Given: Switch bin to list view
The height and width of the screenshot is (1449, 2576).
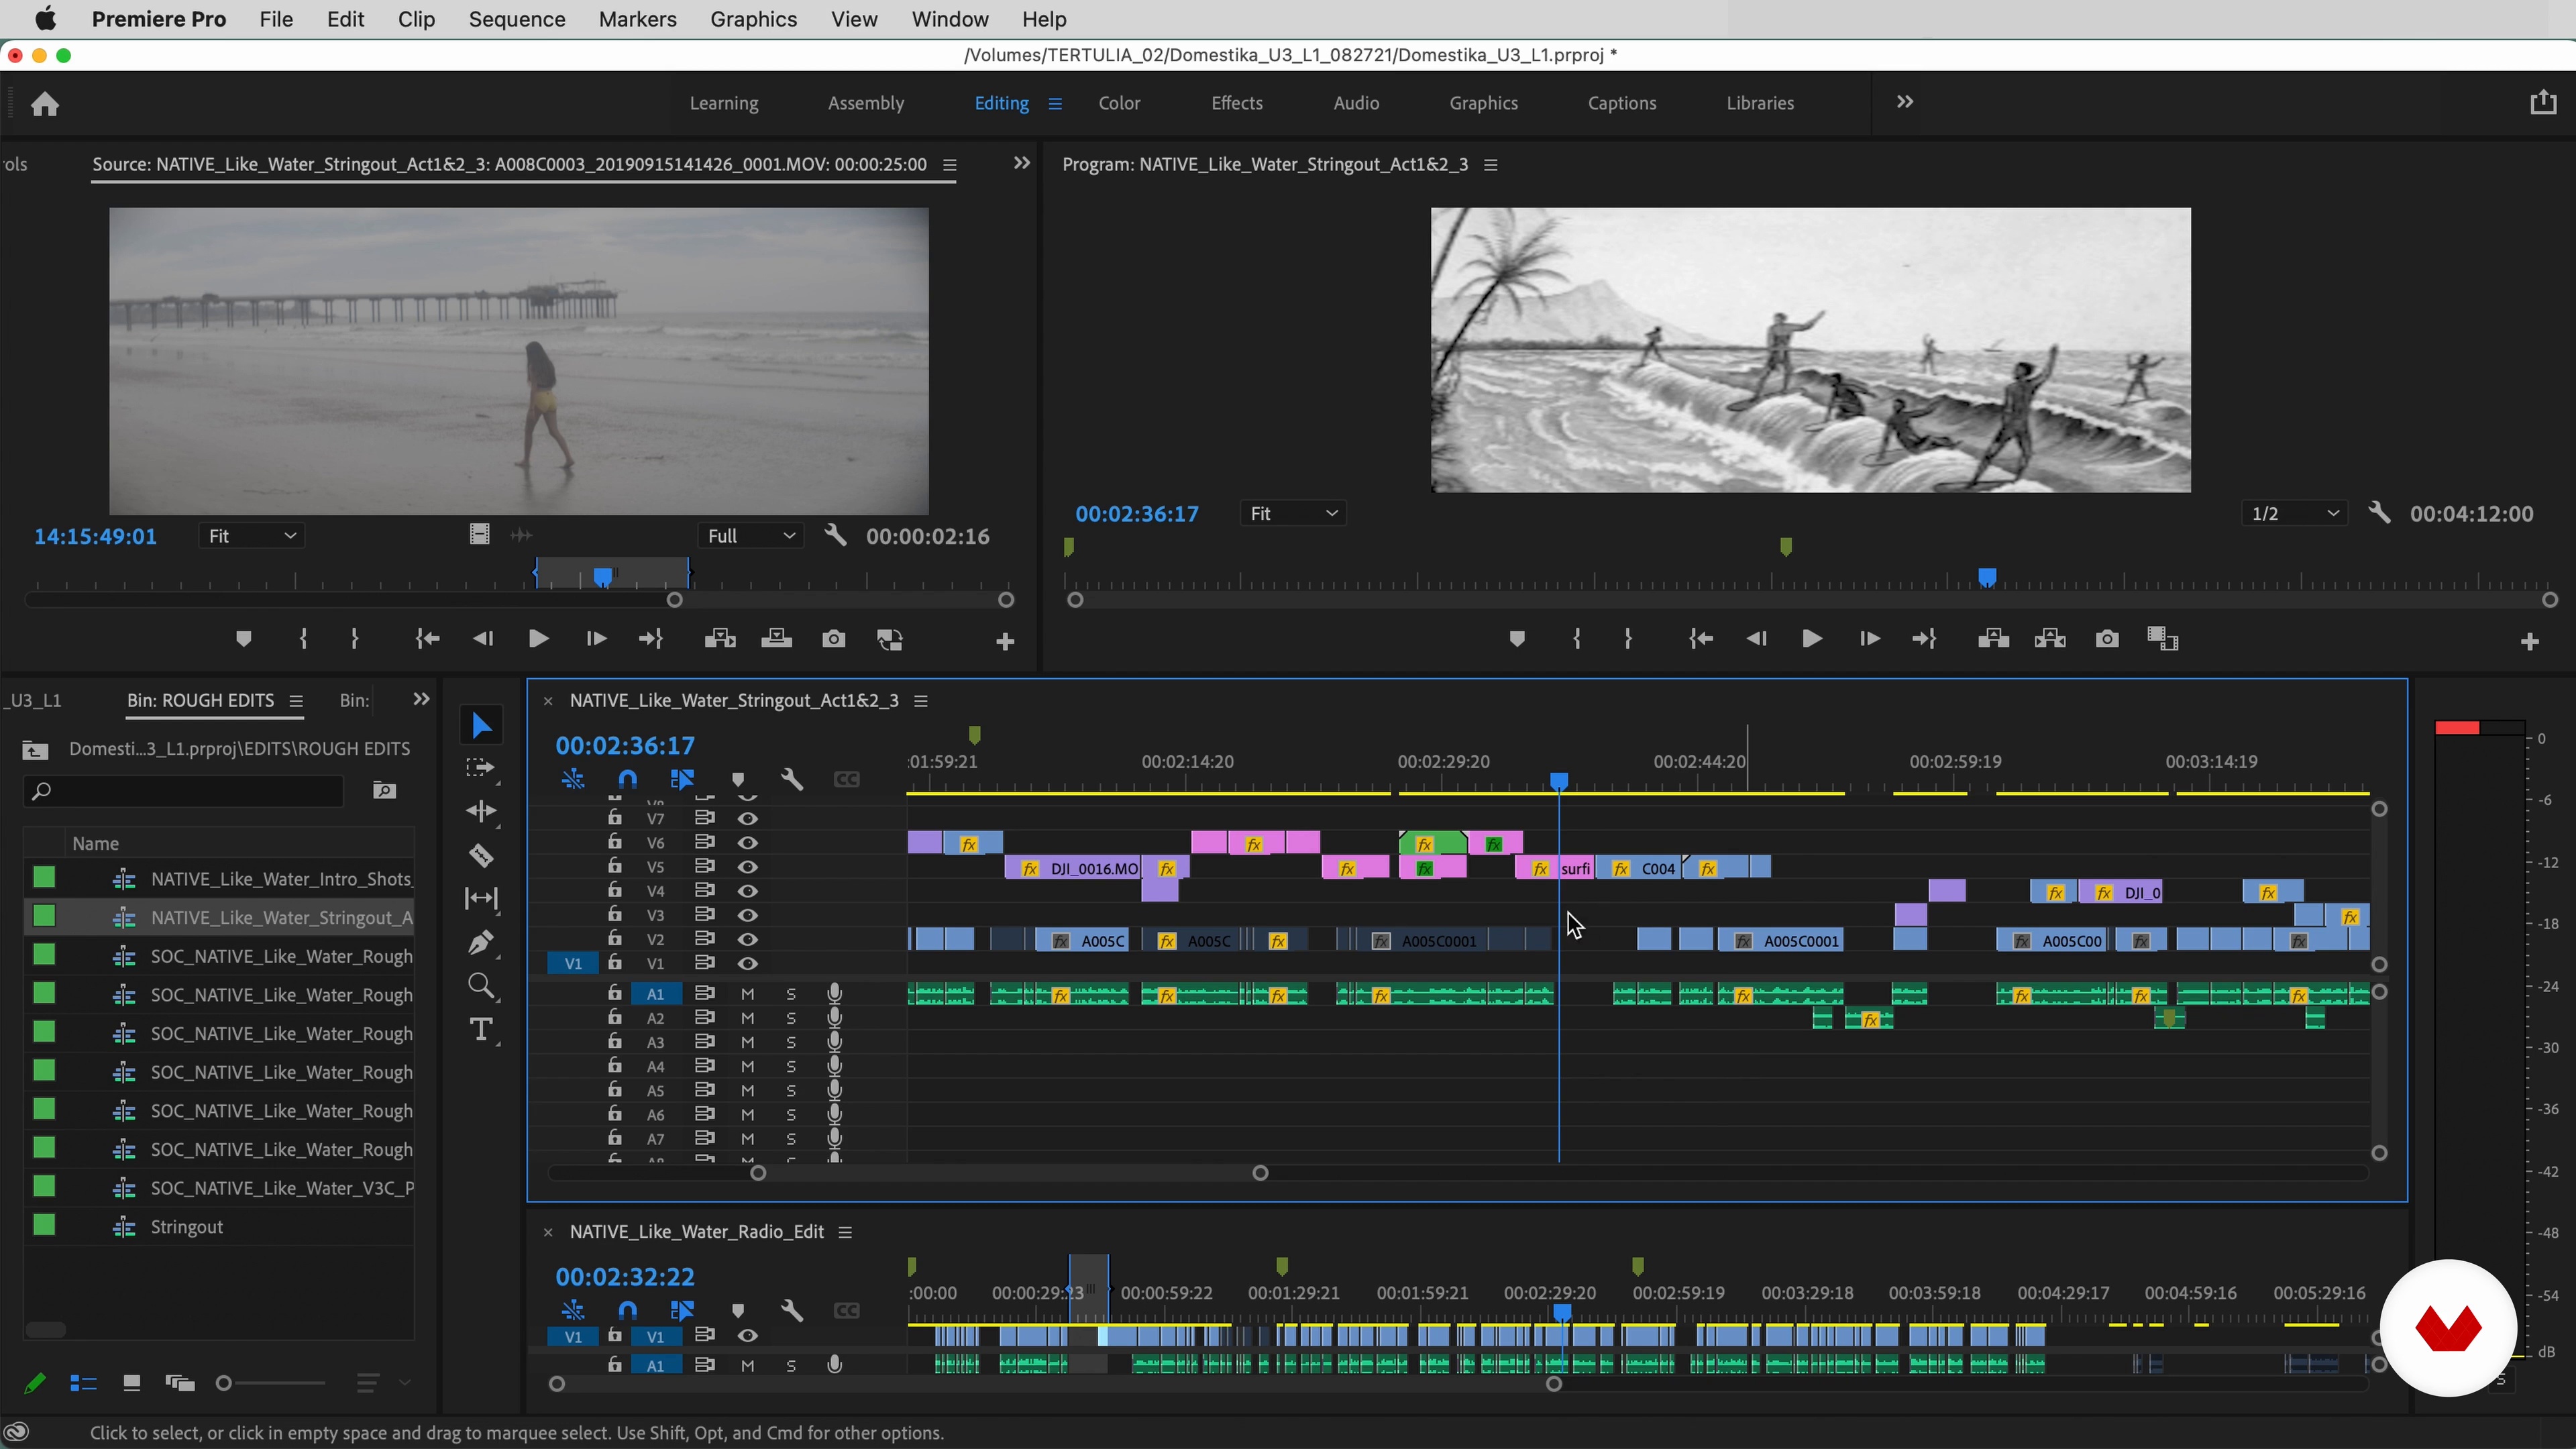Looking at the screenshot, I should coord(83,1383).
